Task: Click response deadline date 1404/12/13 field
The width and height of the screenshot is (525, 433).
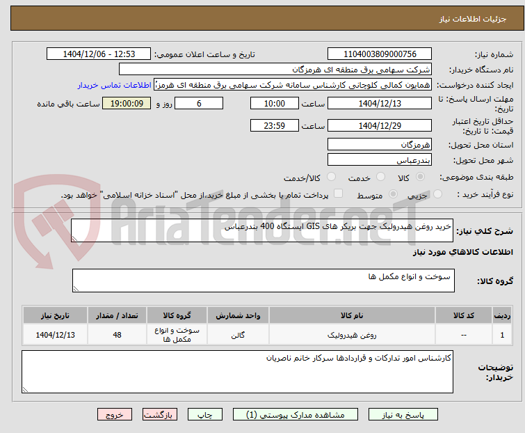Action: [x=380, y=103]
